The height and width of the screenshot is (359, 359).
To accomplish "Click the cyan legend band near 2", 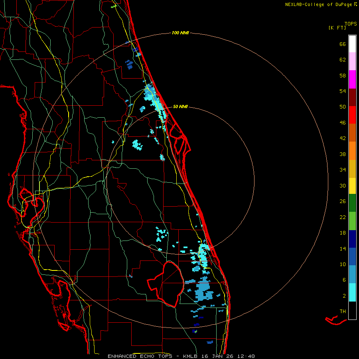I will point(352,292).
